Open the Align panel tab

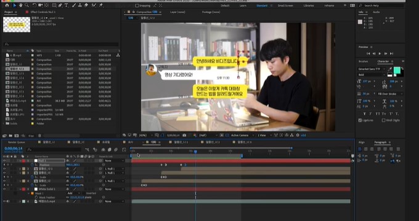click(x=362, y=142)
